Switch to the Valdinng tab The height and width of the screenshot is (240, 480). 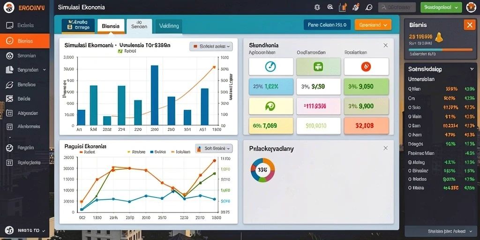[169, 26]
